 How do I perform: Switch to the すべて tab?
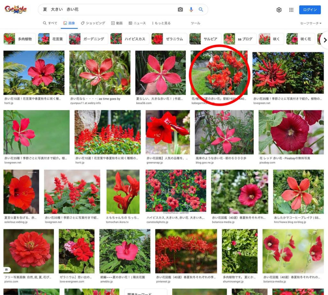pyautogui.click(x=50, y=23)
